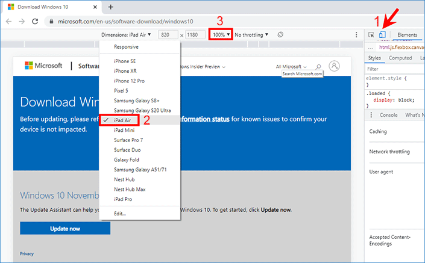Click html.js.flexbox breadcrumb in Elements
This screenshot has height=263, width=425.
point(401,48)
